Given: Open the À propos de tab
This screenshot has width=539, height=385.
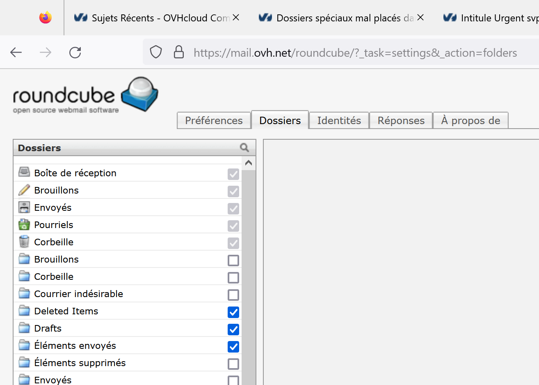Looking at the screenshot, I should [470, 120].
